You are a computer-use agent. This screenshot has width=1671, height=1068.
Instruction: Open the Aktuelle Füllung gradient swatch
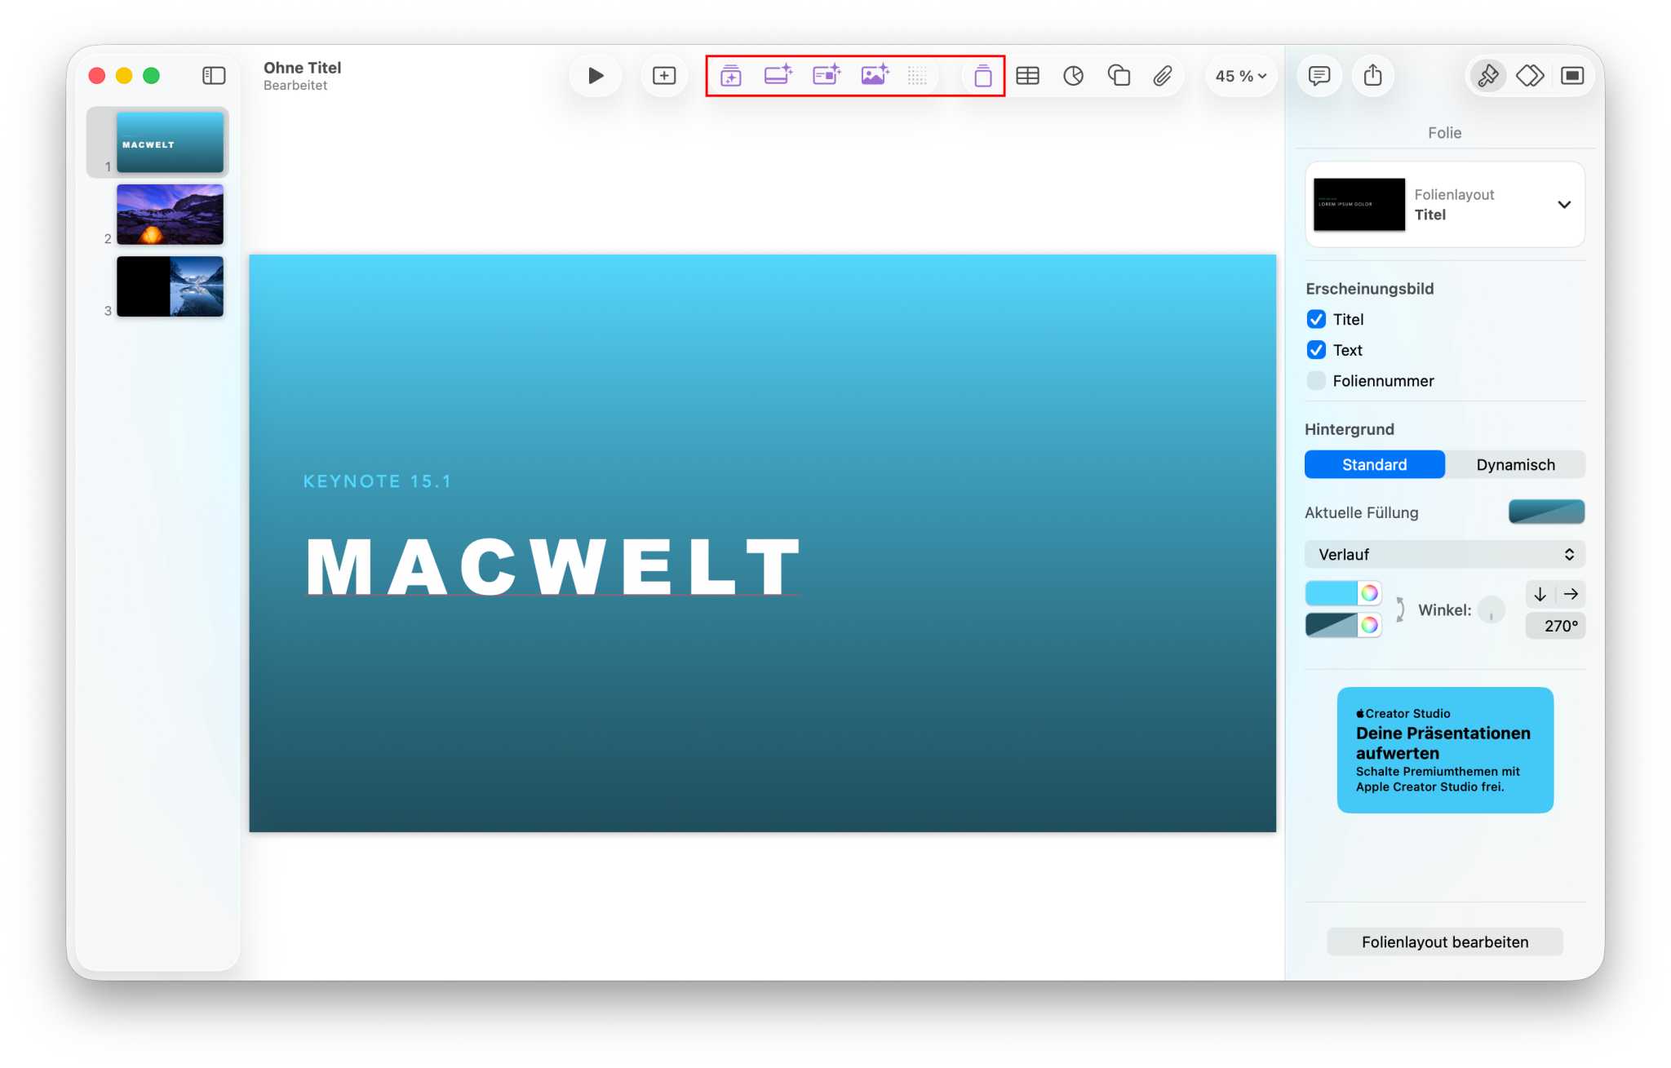pos(1546,512)
